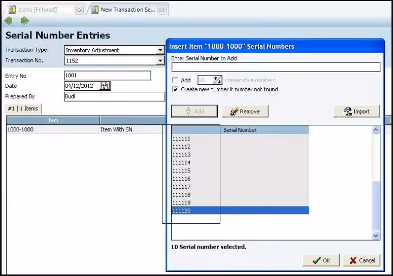Click the consecutive numbers count field

[x=205, y=80]
